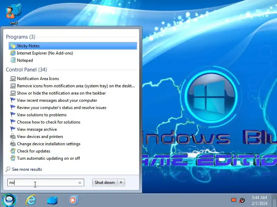Select Sticky Notes search result
The width and height of the screenshot is (277, 207).
[73, 46]
